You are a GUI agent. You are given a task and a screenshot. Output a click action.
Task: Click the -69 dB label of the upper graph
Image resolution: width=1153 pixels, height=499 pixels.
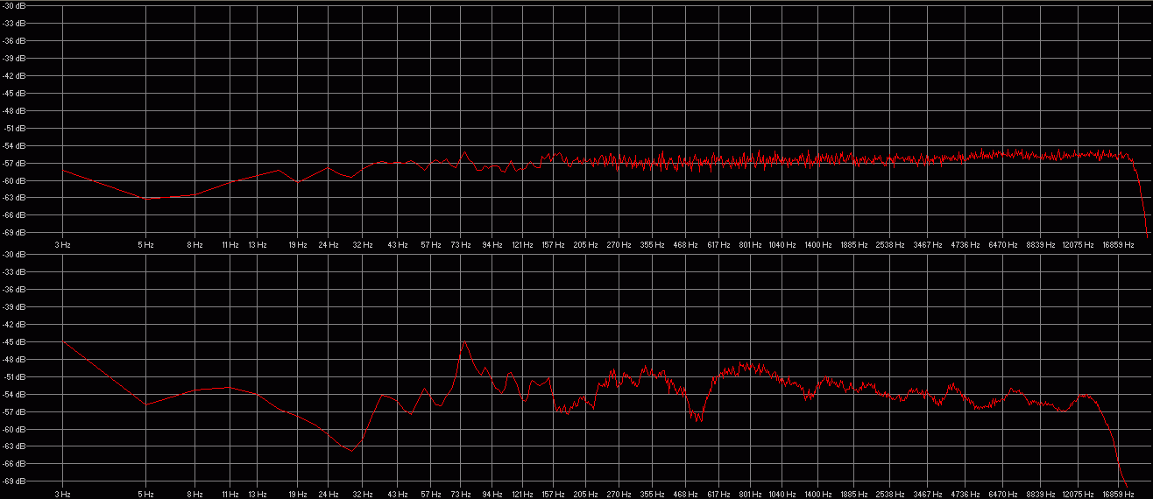pos(14,233)
